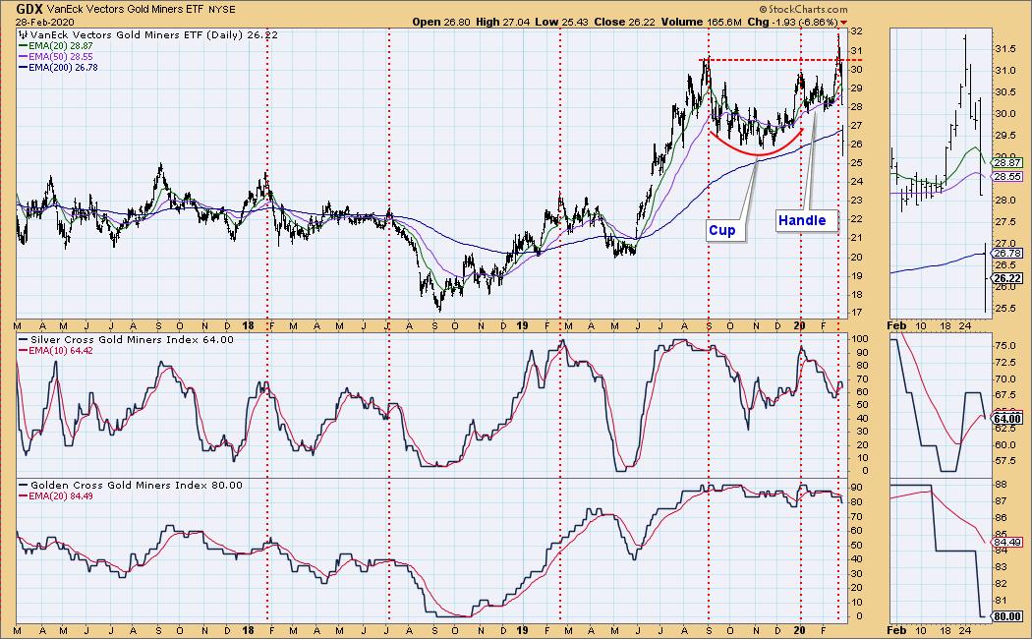
Task: Select the EMA(200) 26.78 legend entry
Action: (59, 67)
